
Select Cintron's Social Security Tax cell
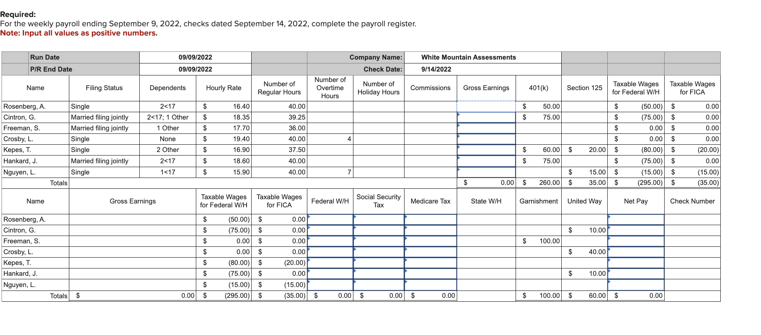379,230
